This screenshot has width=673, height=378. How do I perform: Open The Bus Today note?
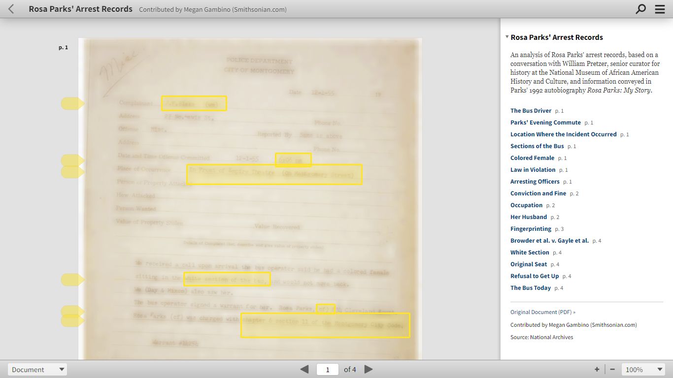pos(531,288)
